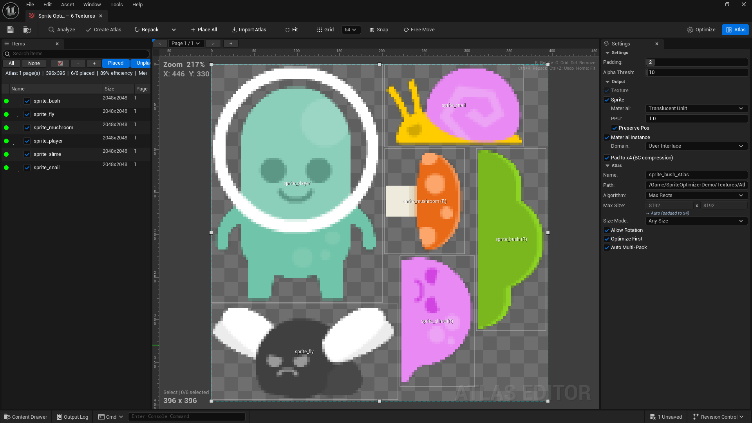
Task: Click the Analyze icon in the toolbar
Action: [51, 29]
